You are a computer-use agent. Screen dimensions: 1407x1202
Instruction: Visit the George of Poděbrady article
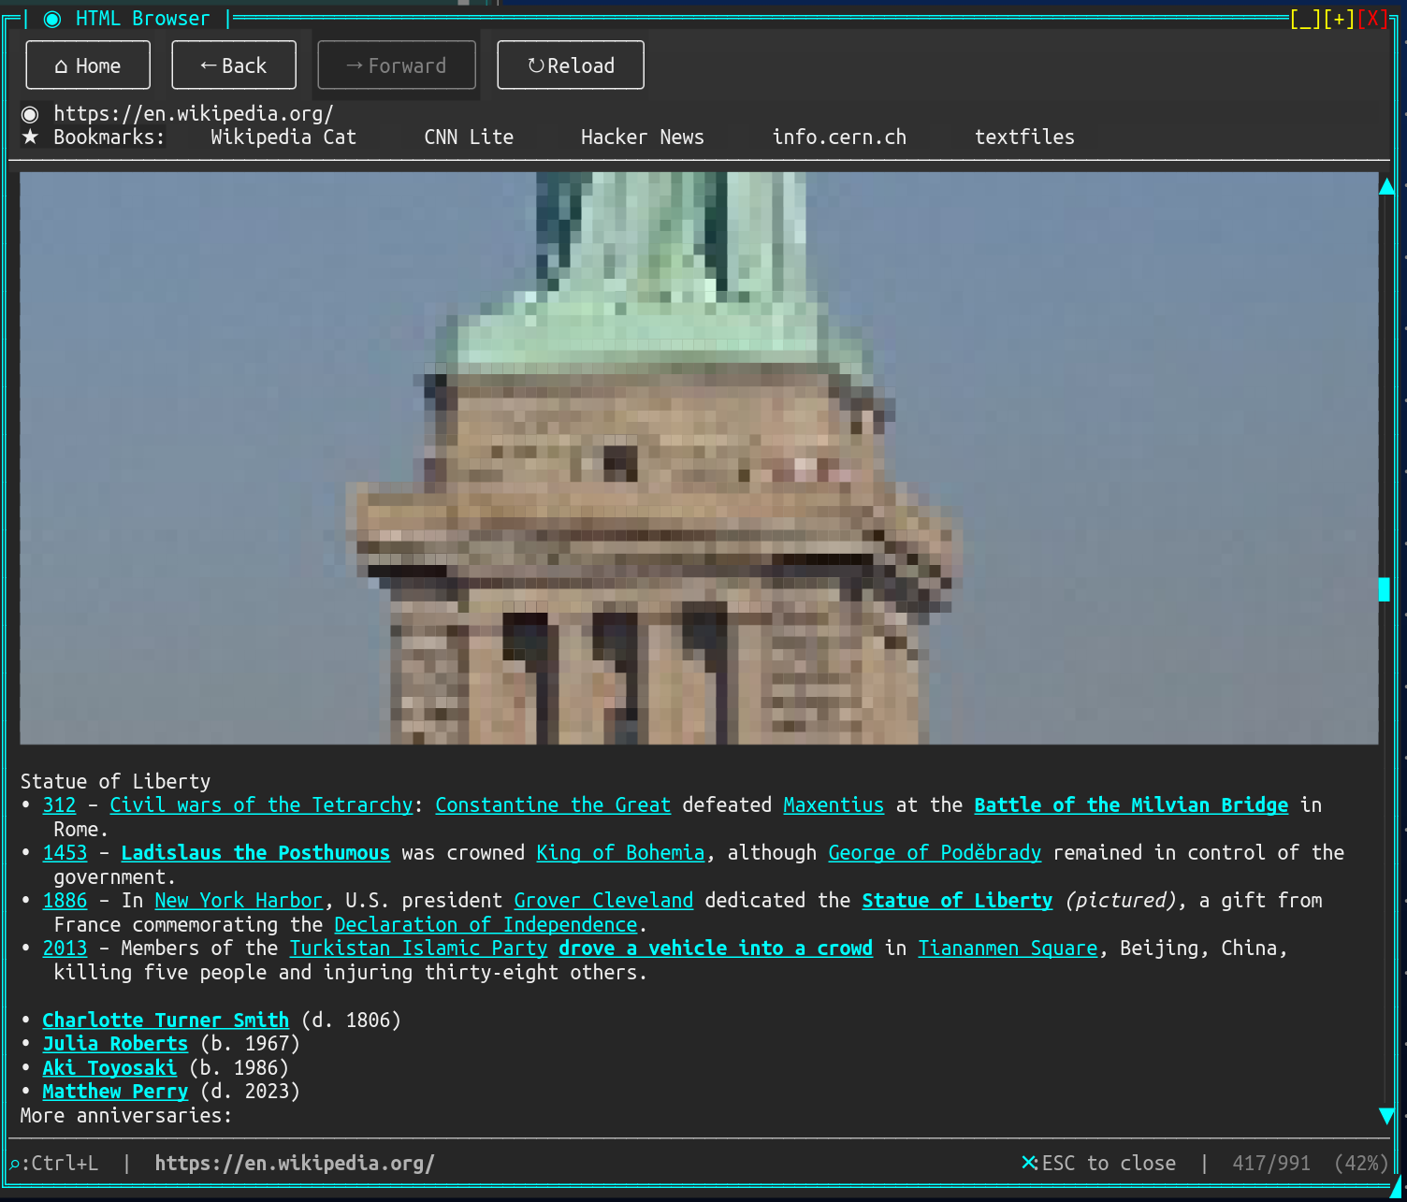tap(935, 853)
